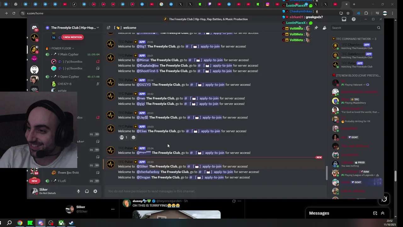The height and width of the screenshot is (227, 403).
Task: Go forward in Chrome
Action: click(x=6, y=13)
